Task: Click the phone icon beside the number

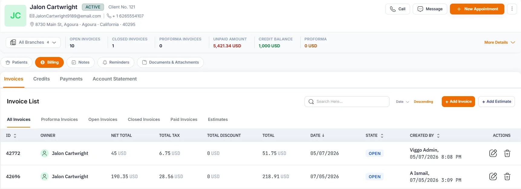Action: point(109,16)
